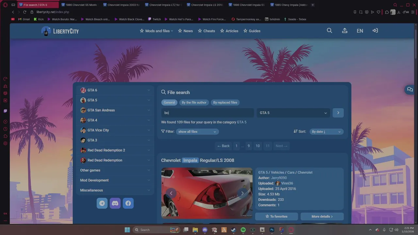Switch site language via EN

pos(360,31)
